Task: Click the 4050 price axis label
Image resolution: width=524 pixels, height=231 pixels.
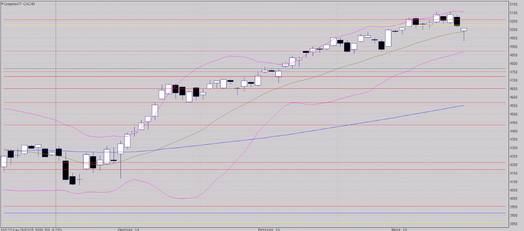Action: pos(513,190)
